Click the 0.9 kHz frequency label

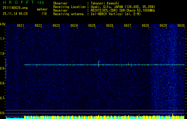[3, 68]
